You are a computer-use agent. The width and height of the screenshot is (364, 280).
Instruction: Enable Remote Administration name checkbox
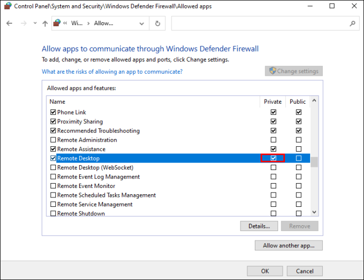pyautogui.click(x=53, y=140)
